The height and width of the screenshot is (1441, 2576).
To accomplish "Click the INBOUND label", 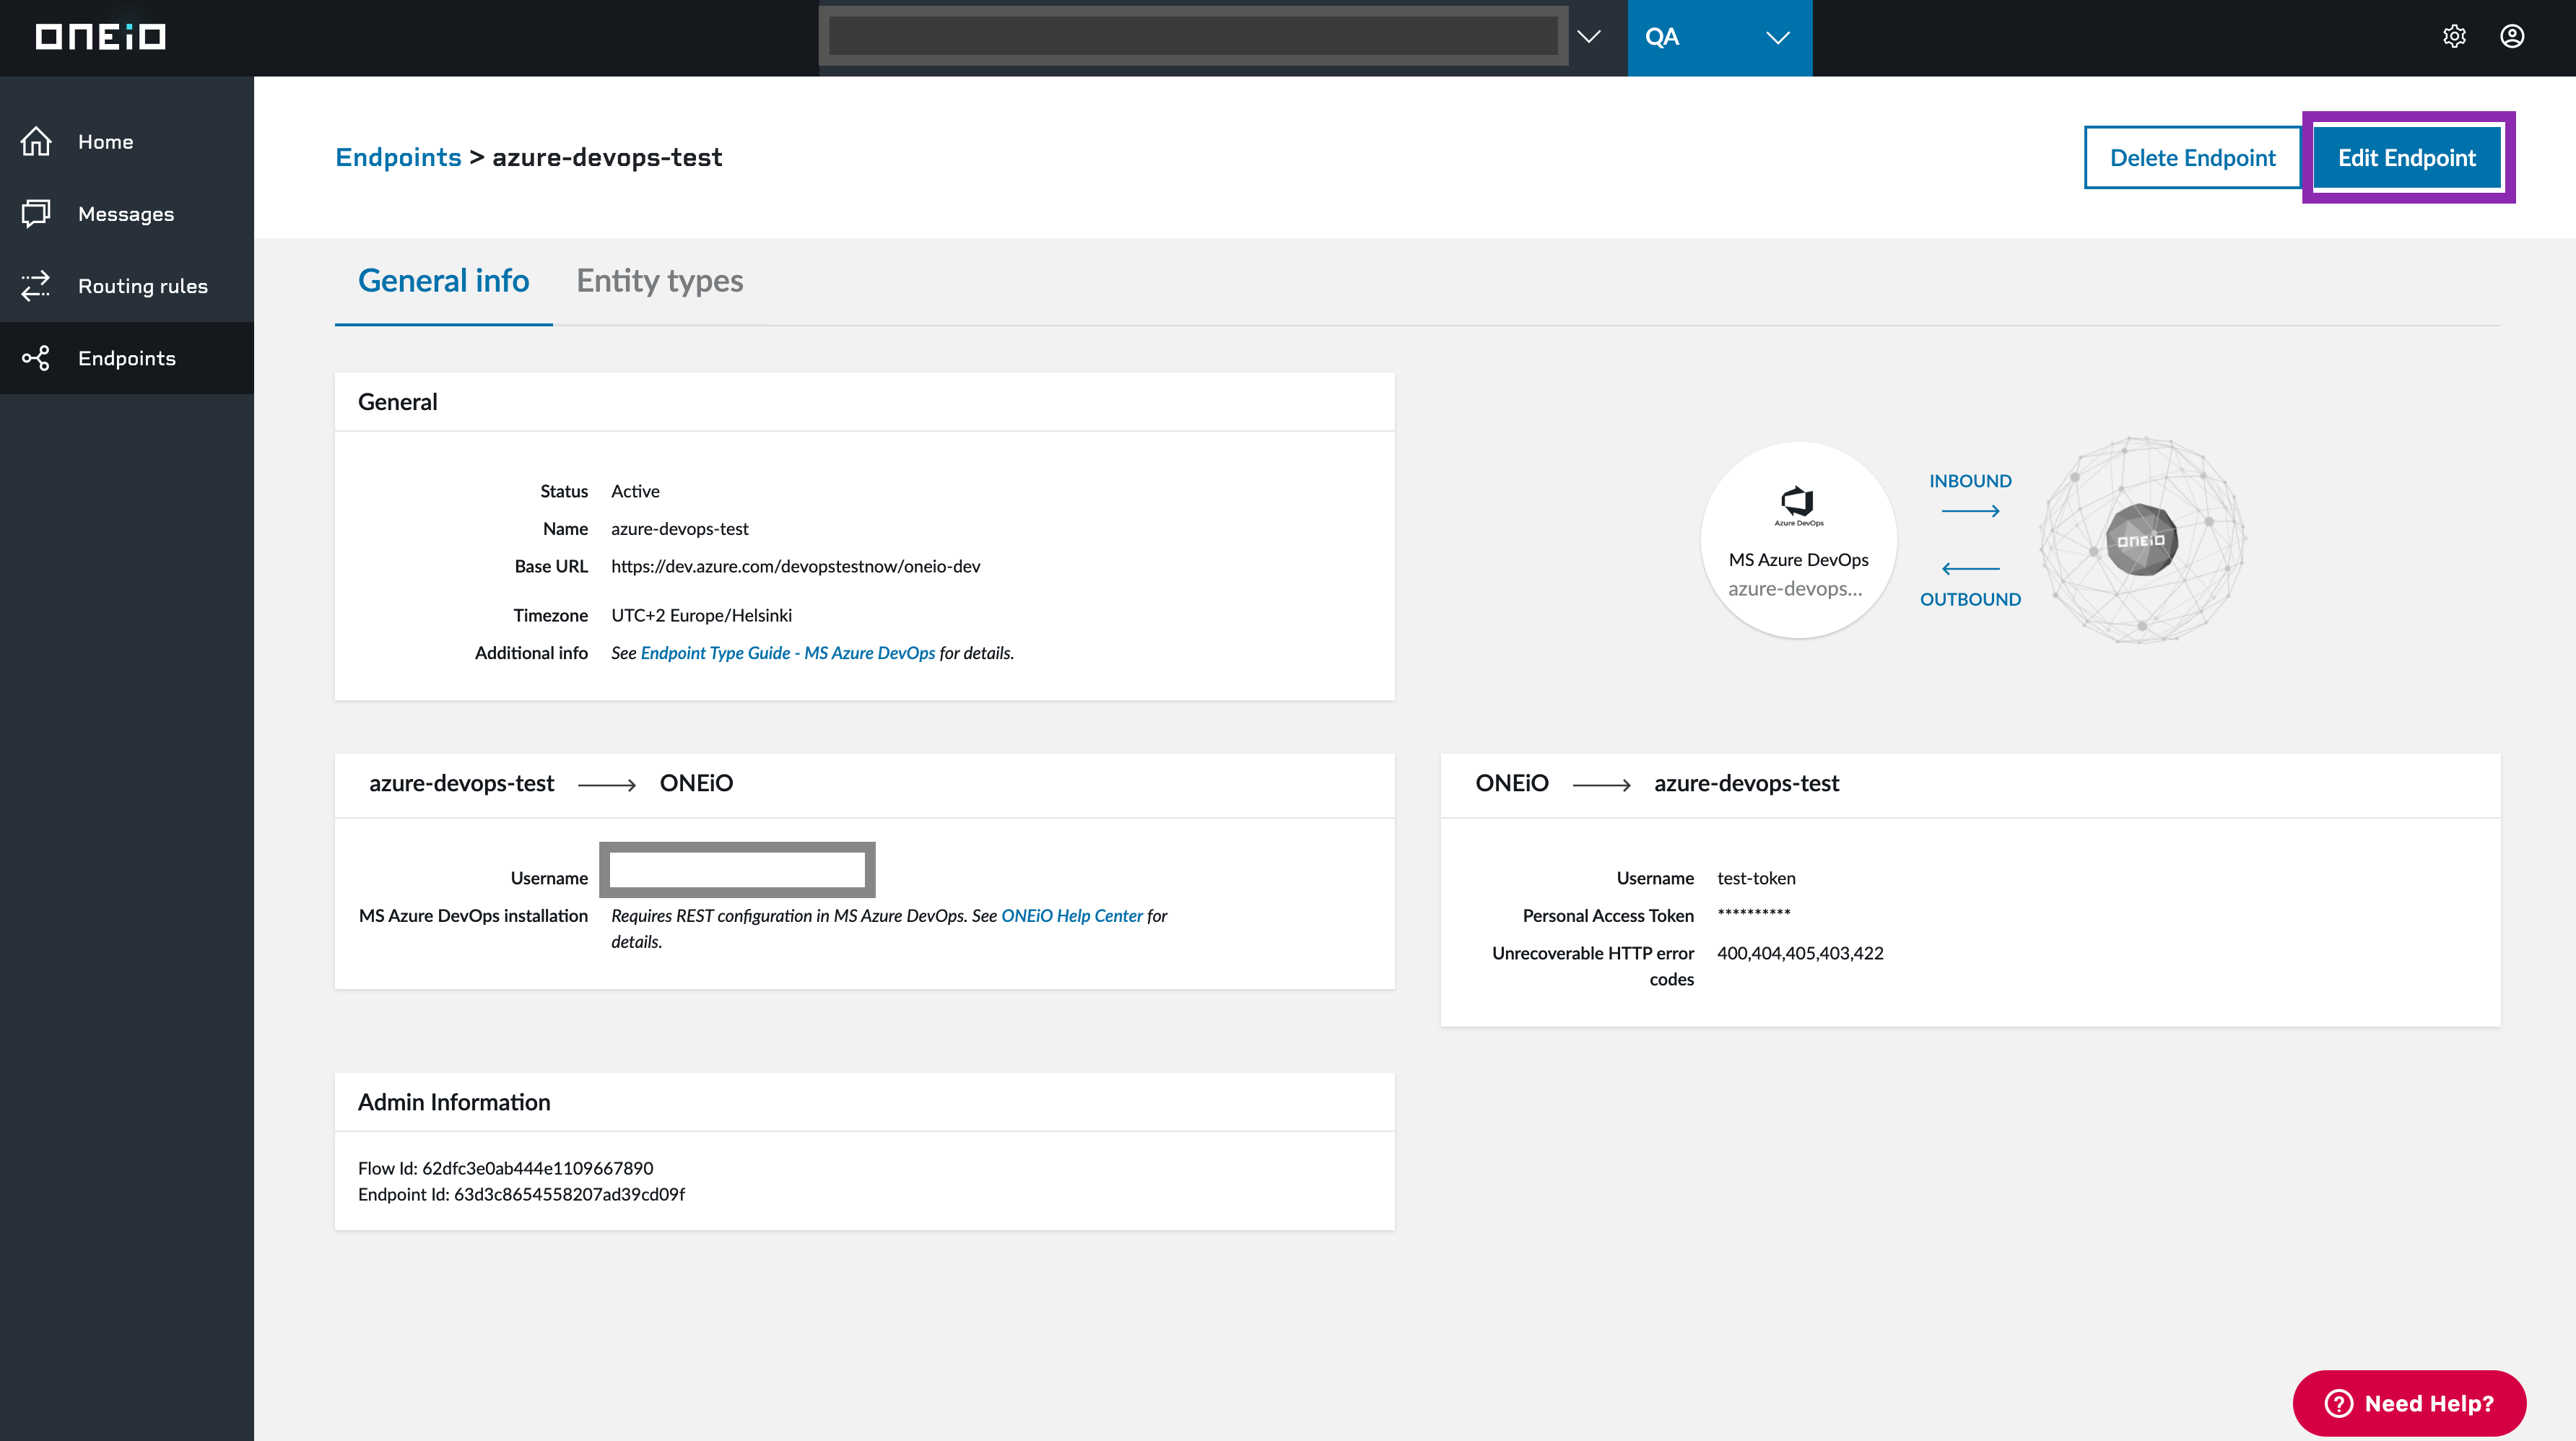I will [x=1970, y=481].
